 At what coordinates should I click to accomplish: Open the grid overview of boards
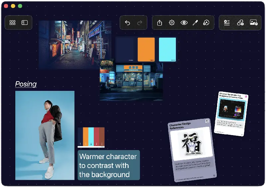(12, 23)
